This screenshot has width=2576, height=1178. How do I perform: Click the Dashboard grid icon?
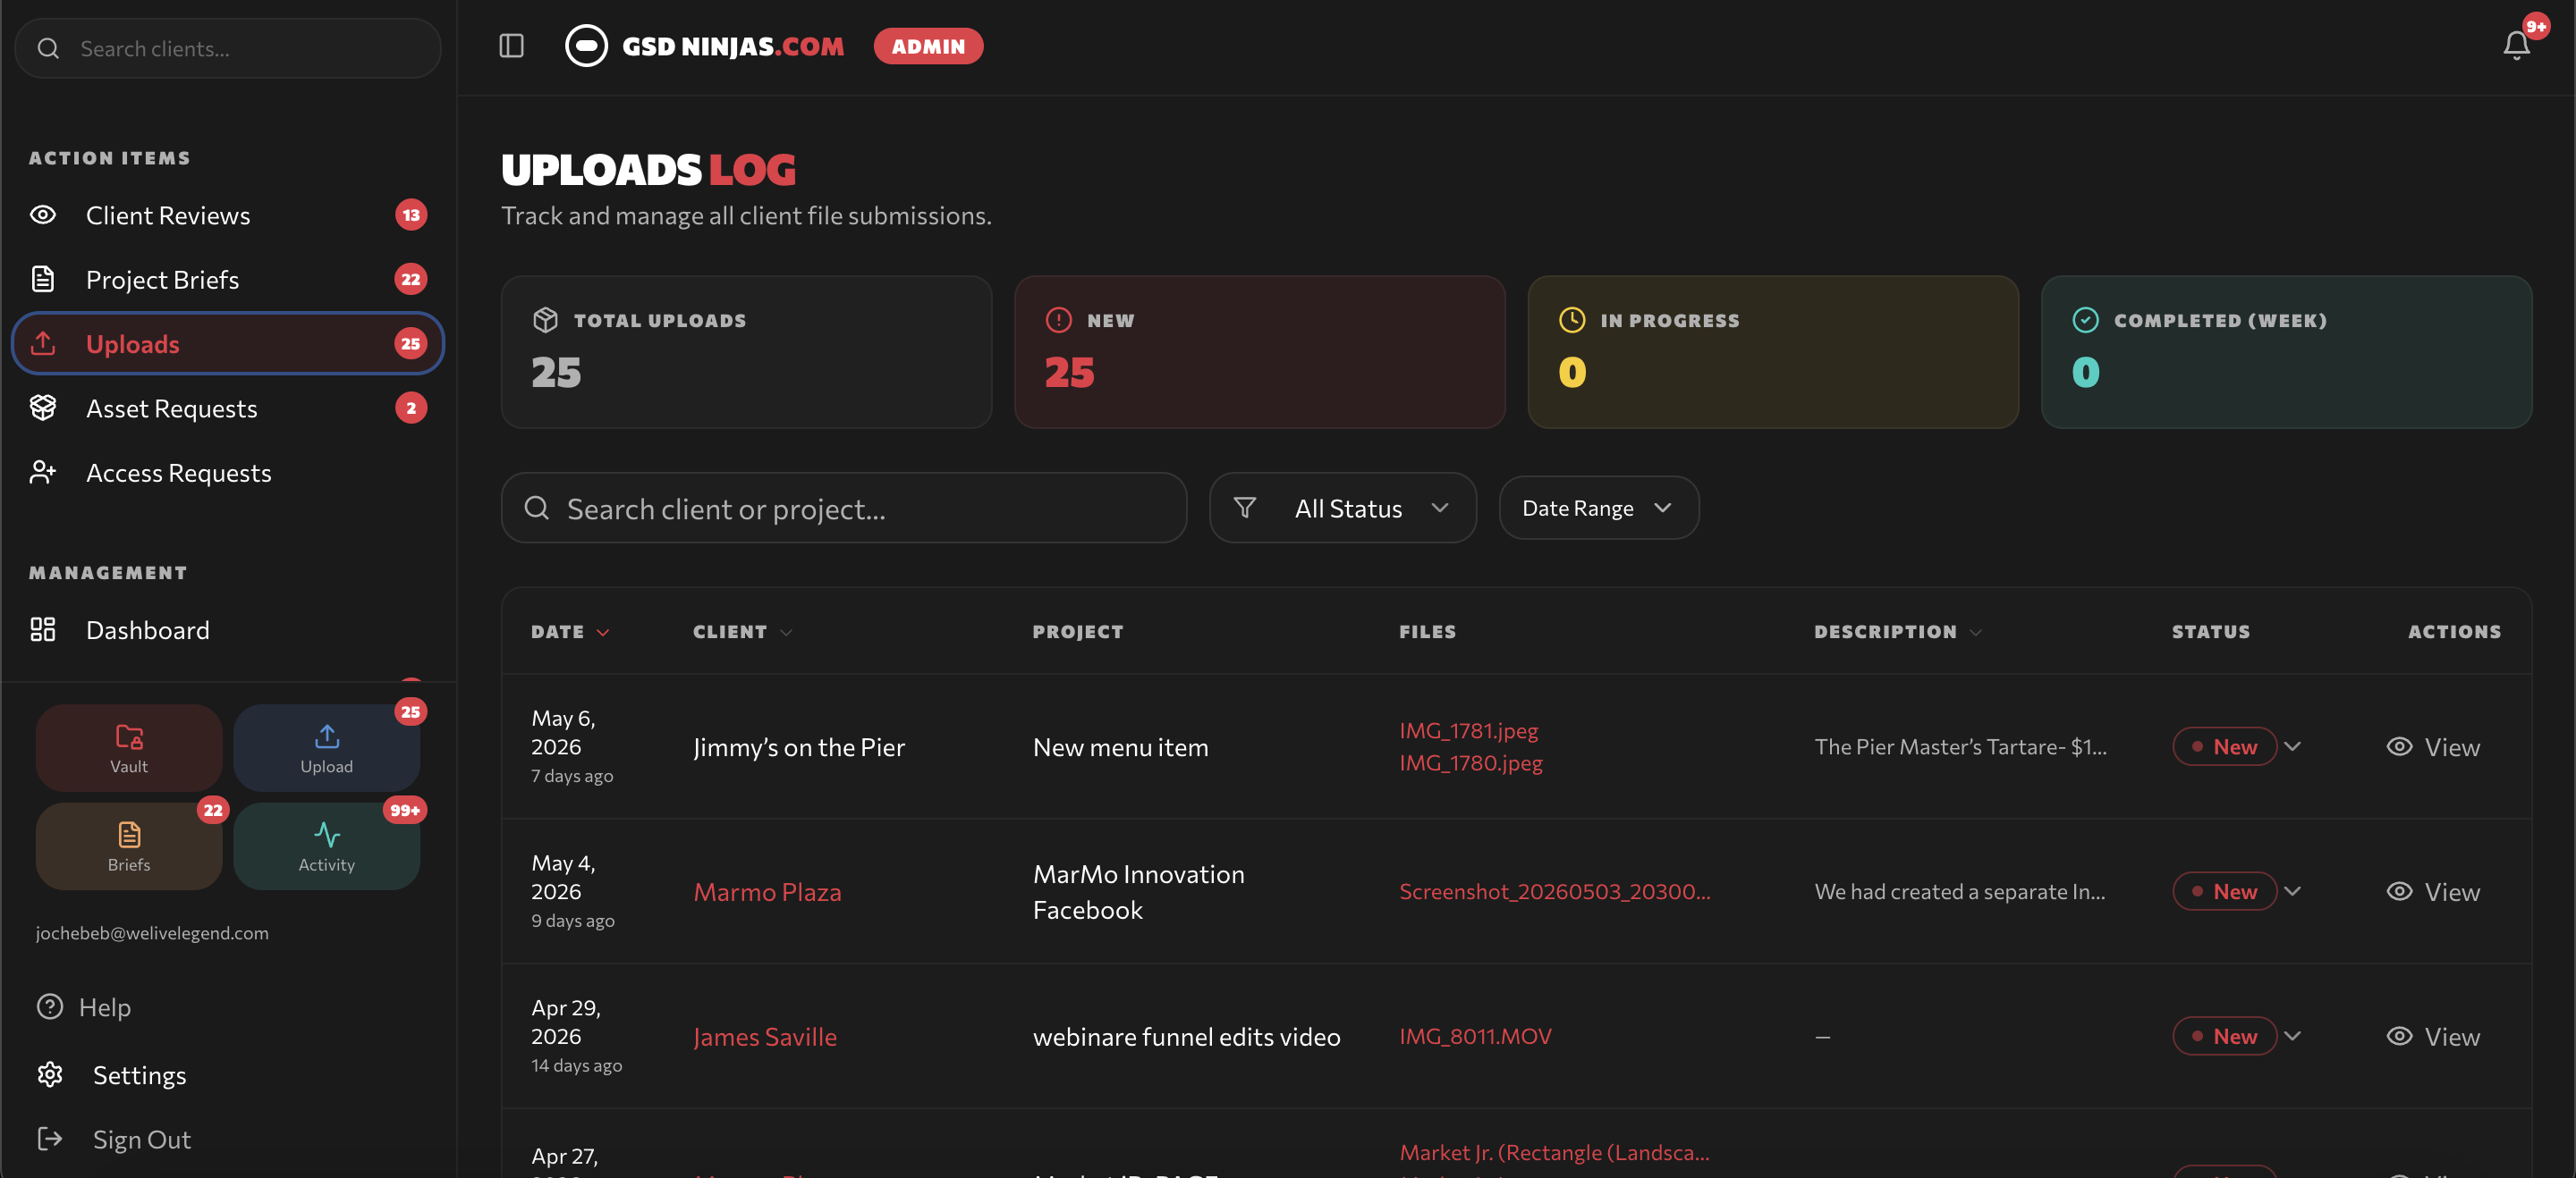pos(43,629)
